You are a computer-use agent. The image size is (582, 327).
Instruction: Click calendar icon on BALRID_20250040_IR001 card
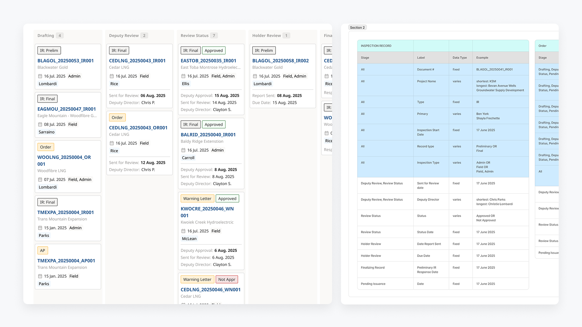coord(183,150)
